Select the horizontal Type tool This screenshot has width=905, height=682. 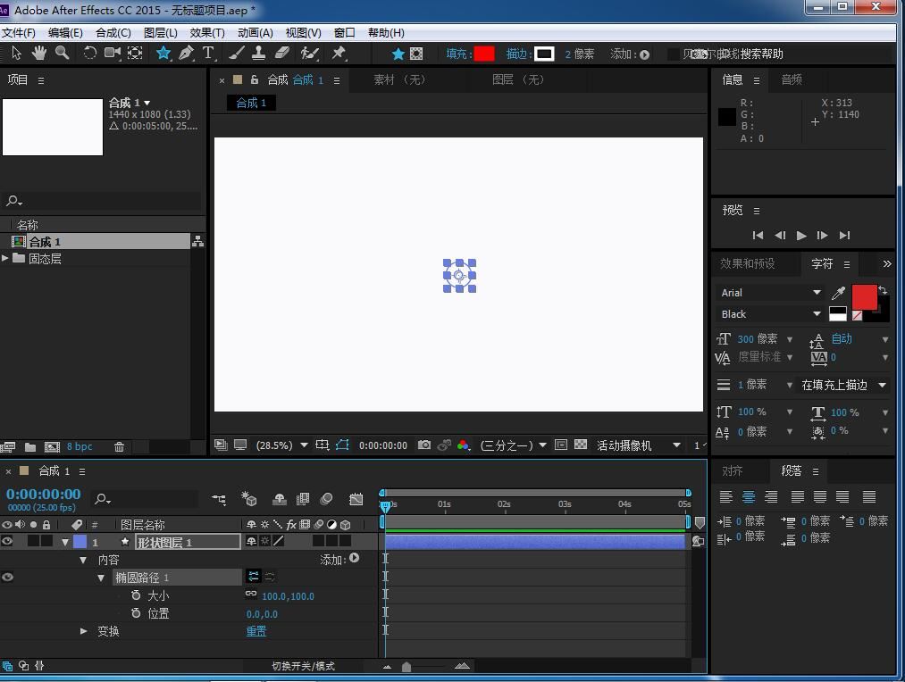pyautogui.click(x=208, y=54)
